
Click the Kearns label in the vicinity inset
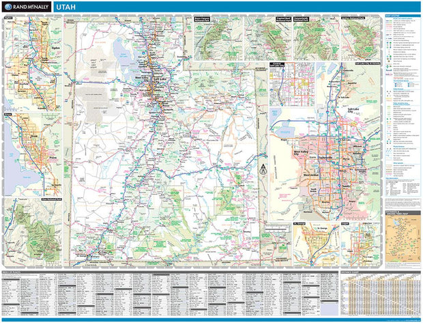pos(312,156)
